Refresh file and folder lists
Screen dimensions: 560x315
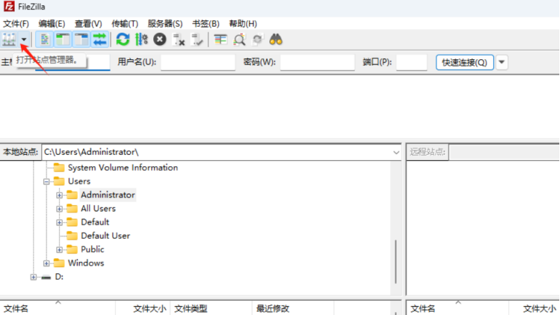coord(123,40)
